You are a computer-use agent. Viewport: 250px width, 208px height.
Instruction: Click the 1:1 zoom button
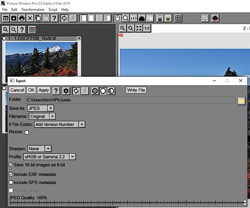click(x=147, y=28)
